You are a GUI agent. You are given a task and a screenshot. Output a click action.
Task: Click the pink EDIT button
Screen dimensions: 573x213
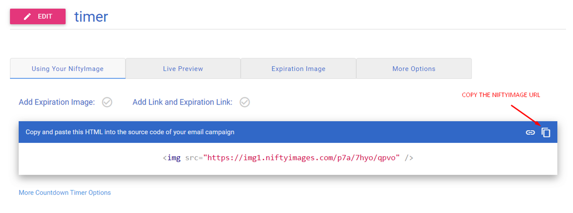click(x=38, y=16)
